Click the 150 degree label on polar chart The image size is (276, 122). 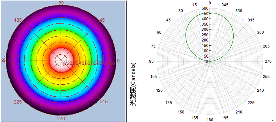pyautogui.click(x=181, y=112)
